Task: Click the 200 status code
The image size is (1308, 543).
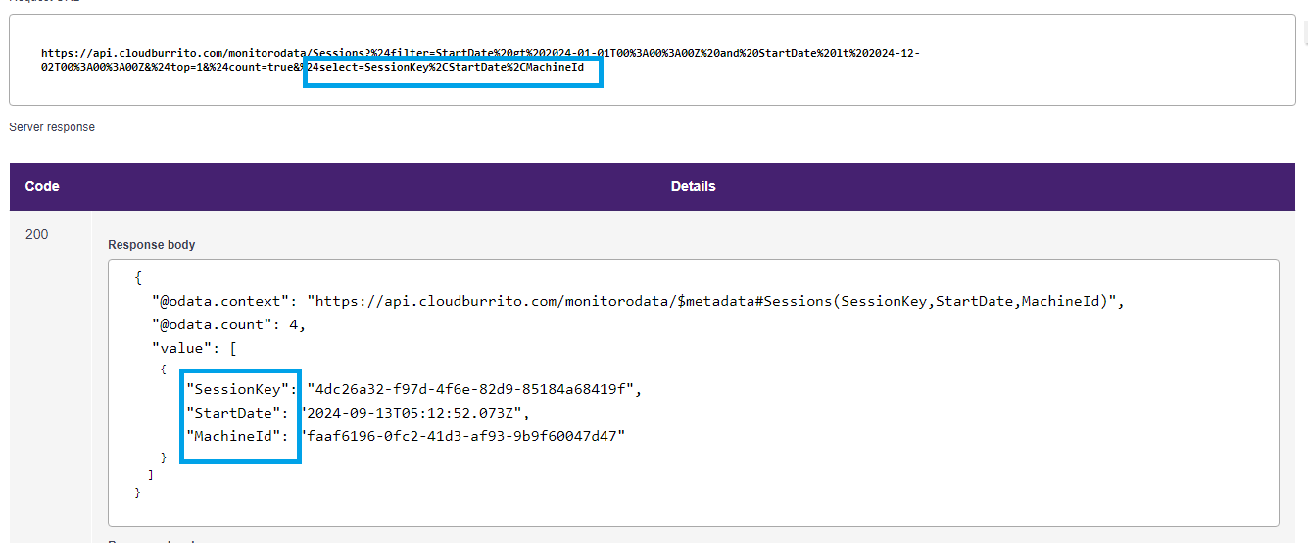Action: (36, 235)
